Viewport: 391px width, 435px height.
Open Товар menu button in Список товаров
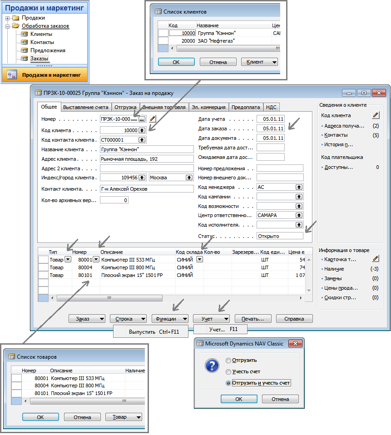coord(124,417)
